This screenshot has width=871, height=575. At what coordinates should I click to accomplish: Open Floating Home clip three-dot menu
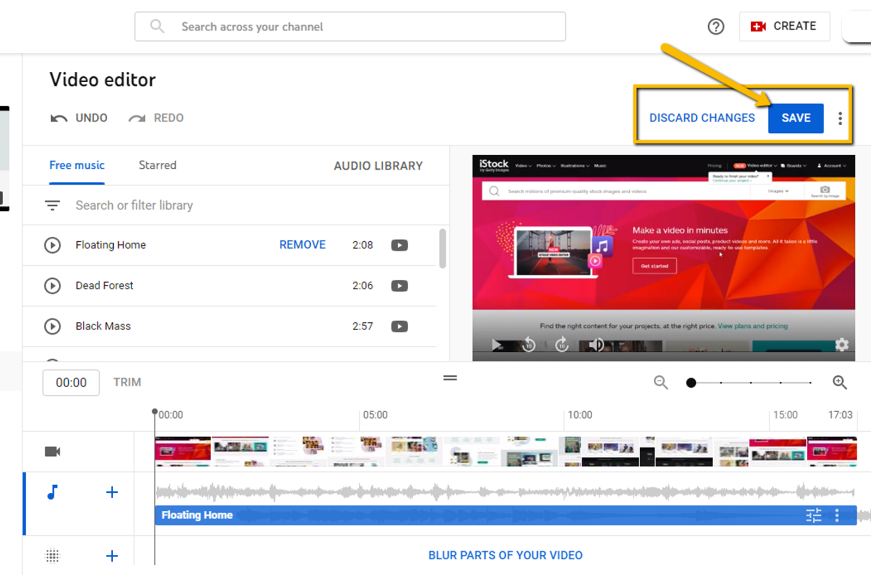click(x=837, y=515)
